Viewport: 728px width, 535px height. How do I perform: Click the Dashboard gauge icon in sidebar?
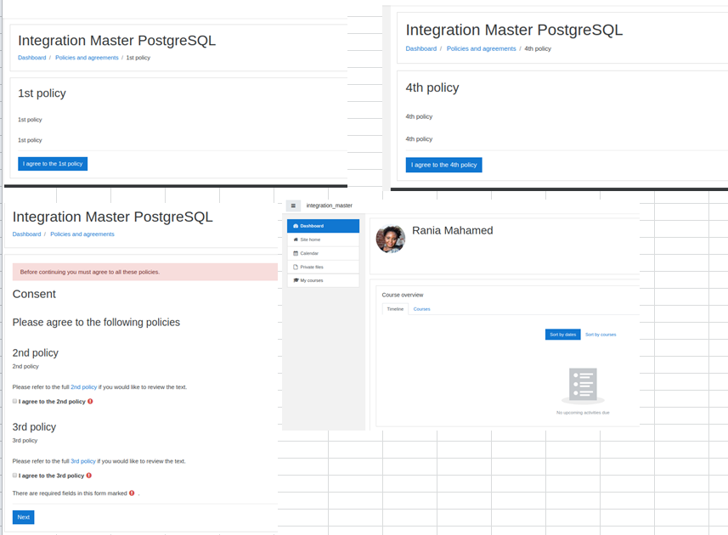pyautogui.click(x=296, y=226)
